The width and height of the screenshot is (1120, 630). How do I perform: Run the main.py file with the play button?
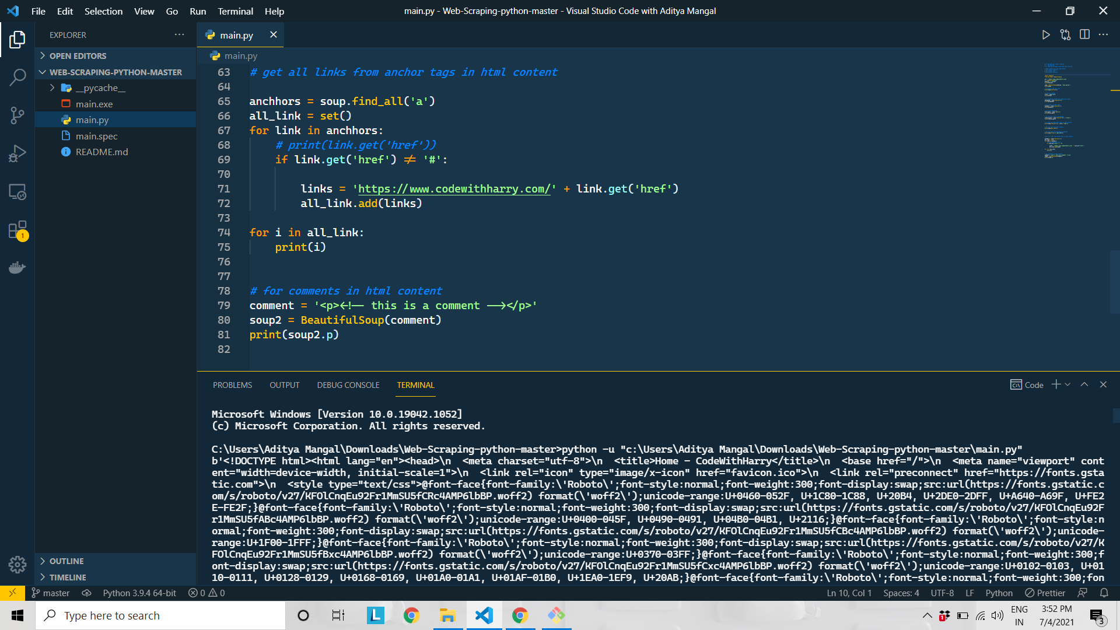click(x=1046, y=35)
